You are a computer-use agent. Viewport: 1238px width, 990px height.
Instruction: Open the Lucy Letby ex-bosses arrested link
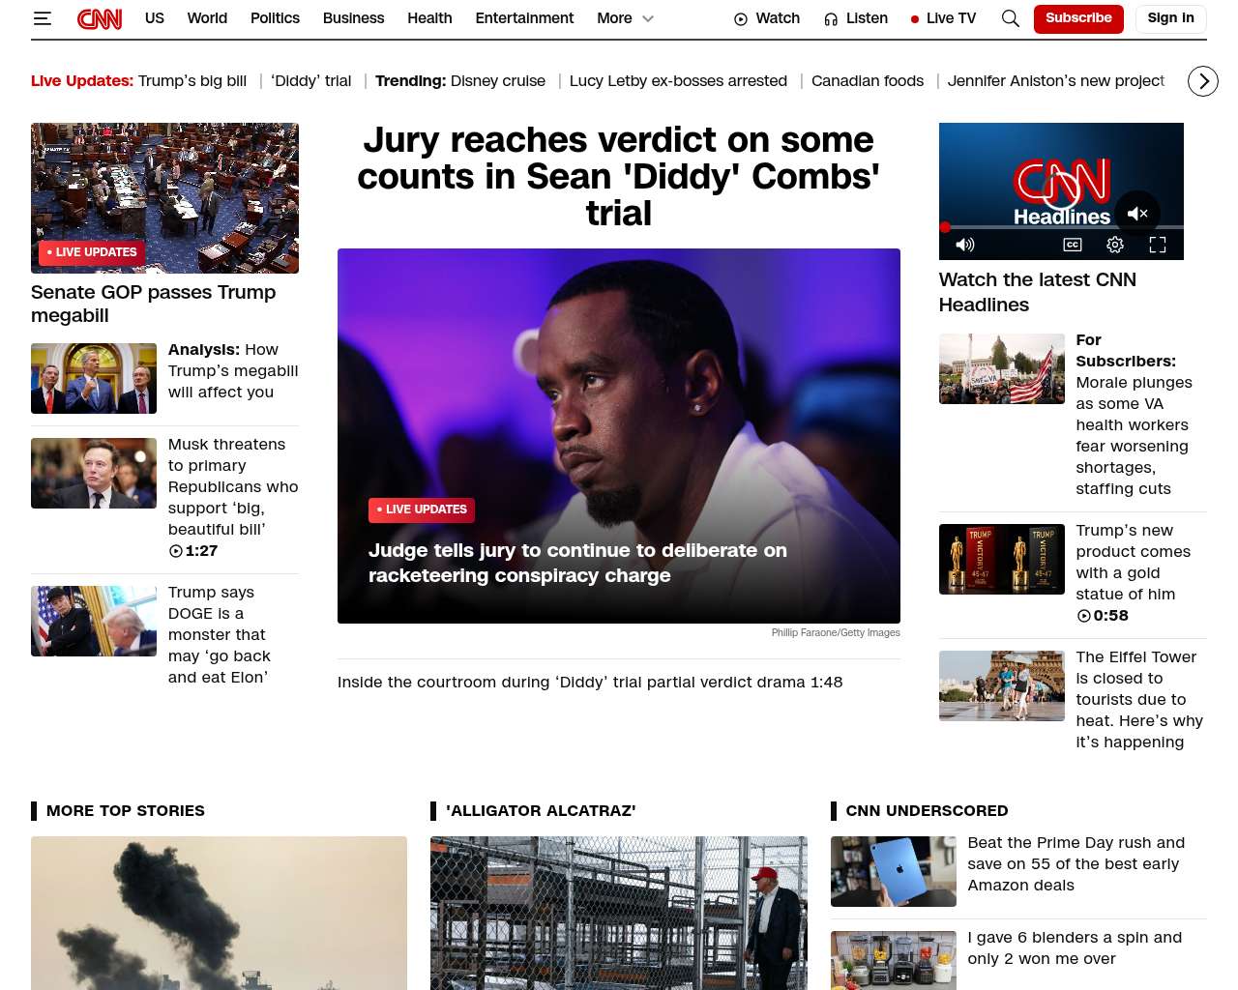point(678,81)
